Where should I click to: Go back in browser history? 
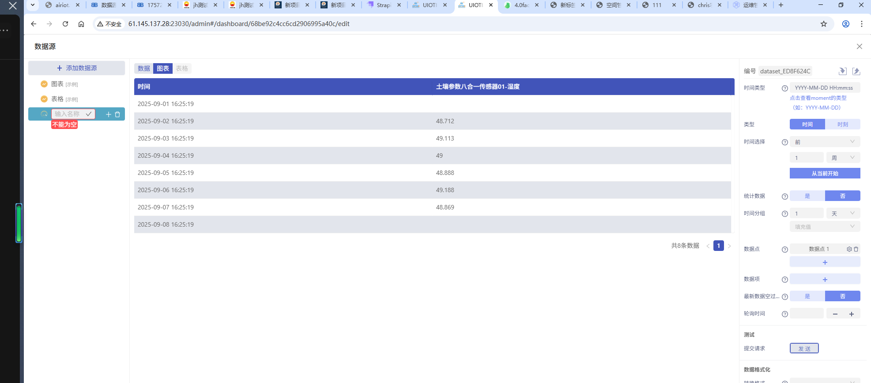(x=34, y=24)
